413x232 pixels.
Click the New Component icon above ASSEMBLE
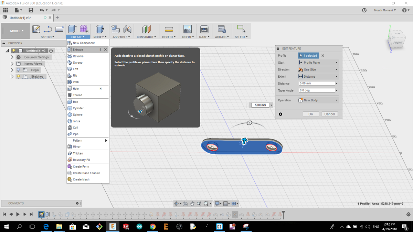(x=116, y=29)
